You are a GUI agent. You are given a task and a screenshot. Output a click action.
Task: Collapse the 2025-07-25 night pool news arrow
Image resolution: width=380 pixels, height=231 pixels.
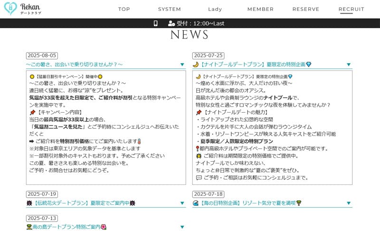coord(349,65)
